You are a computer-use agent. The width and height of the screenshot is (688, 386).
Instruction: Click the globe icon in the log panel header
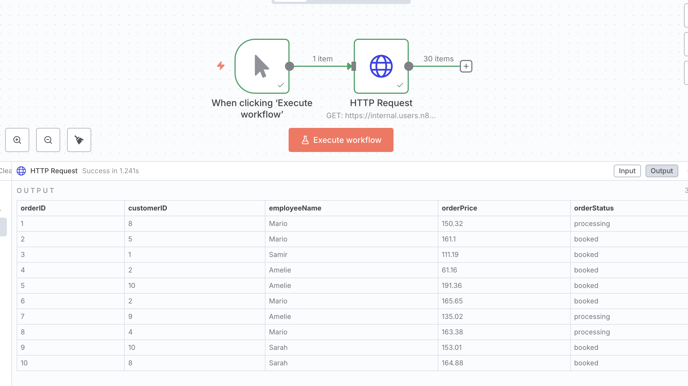[x=21, y=171]
